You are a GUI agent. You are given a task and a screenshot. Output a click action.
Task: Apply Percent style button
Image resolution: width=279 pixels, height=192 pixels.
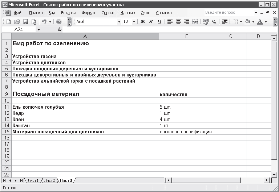point(214,22)
